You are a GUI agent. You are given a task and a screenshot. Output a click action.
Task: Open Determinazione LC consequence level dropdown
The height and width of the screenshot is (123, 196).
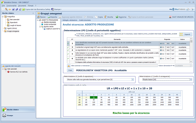point(191,79)
